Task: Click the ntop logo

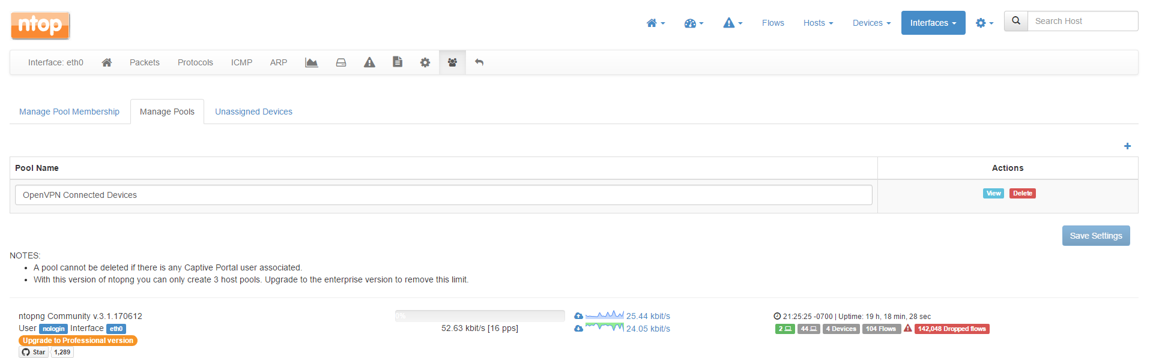Action: click(x=40, y=25)
